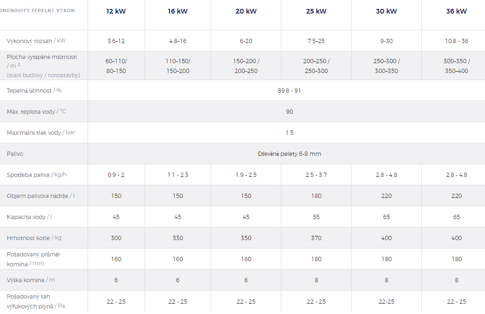The image size is (485, 314).
Task: Select the 36 kW column header
Action: pos(456,11)
